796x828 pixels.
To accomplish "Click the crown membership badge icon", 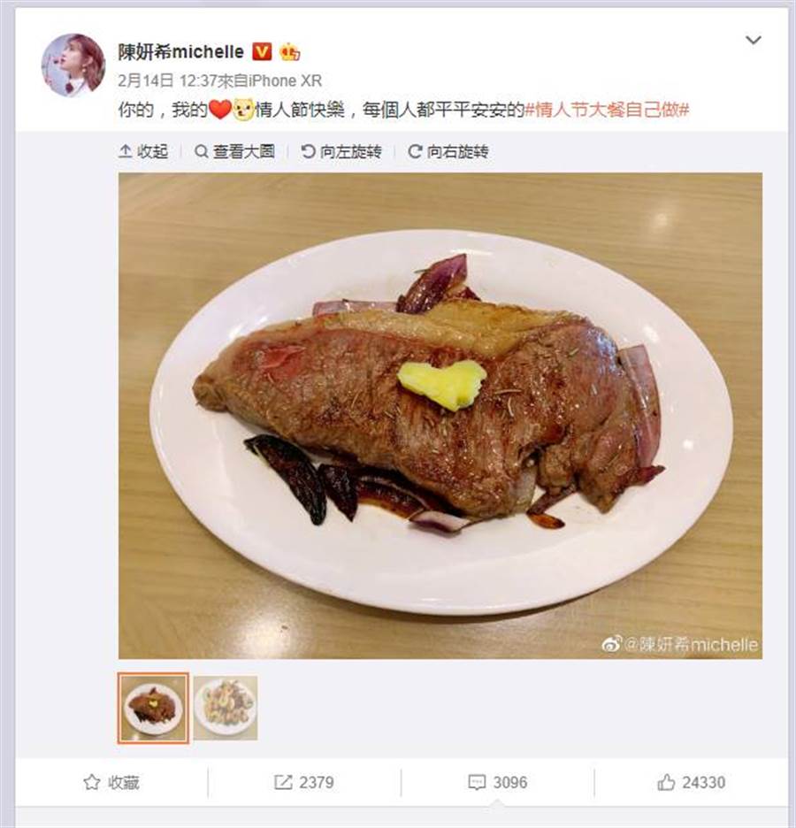I will click(290, 51).
